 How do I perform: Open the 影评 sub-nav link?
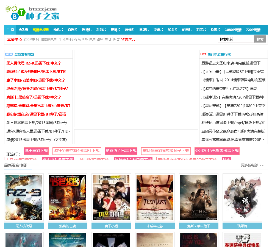(x=108, y=40)
